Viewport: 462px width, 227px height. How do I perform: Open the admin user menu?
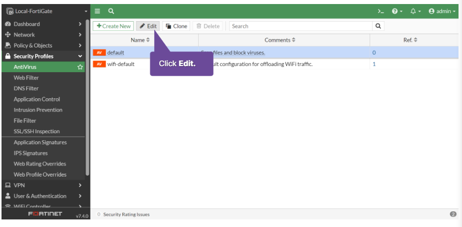pos(442,11)
